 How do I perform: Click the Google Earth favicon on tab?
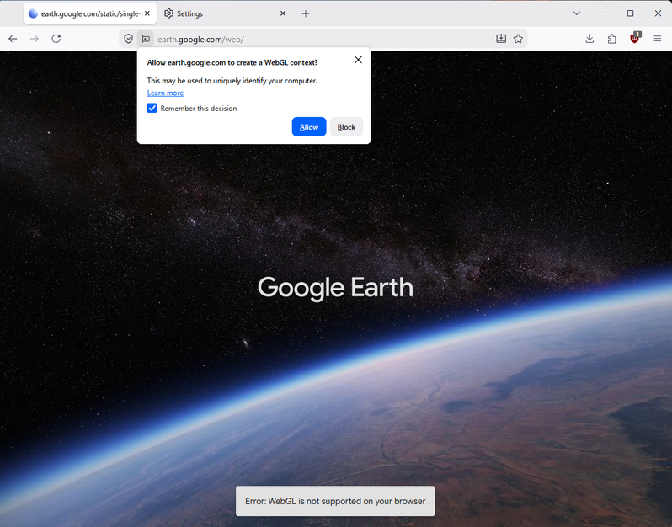33,13
